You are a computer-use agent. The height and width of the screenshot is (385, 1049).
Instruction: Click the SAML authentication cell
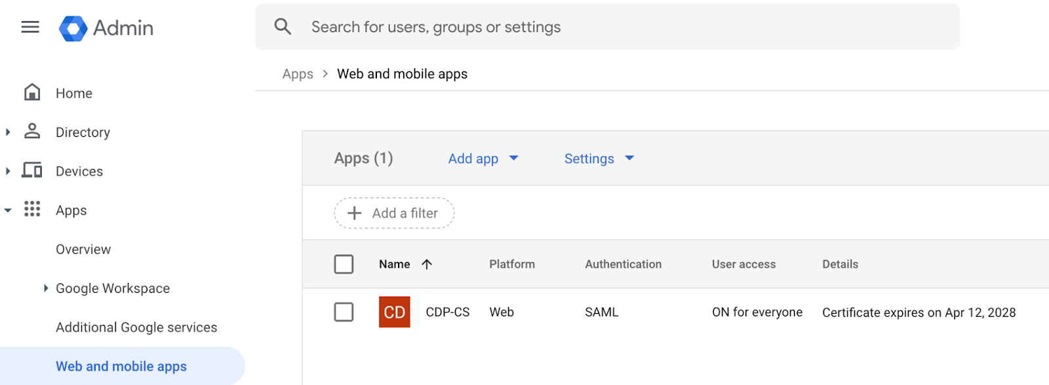(602, 312)
